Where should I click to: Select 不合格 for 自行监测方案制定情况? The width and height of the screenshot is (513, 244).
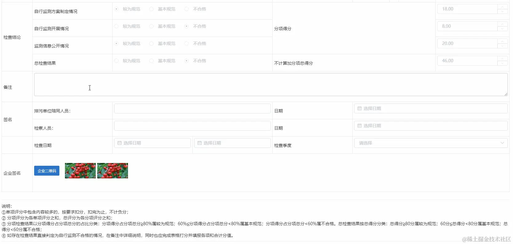(186, 9)
